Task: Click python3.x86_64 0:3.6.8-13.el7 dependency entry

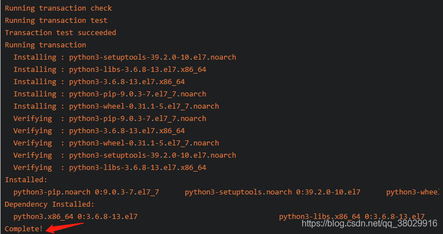Action: 76,217
